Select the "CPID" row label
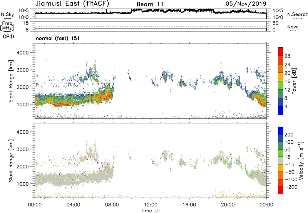 pyautogui.click(x=8, y=37)
